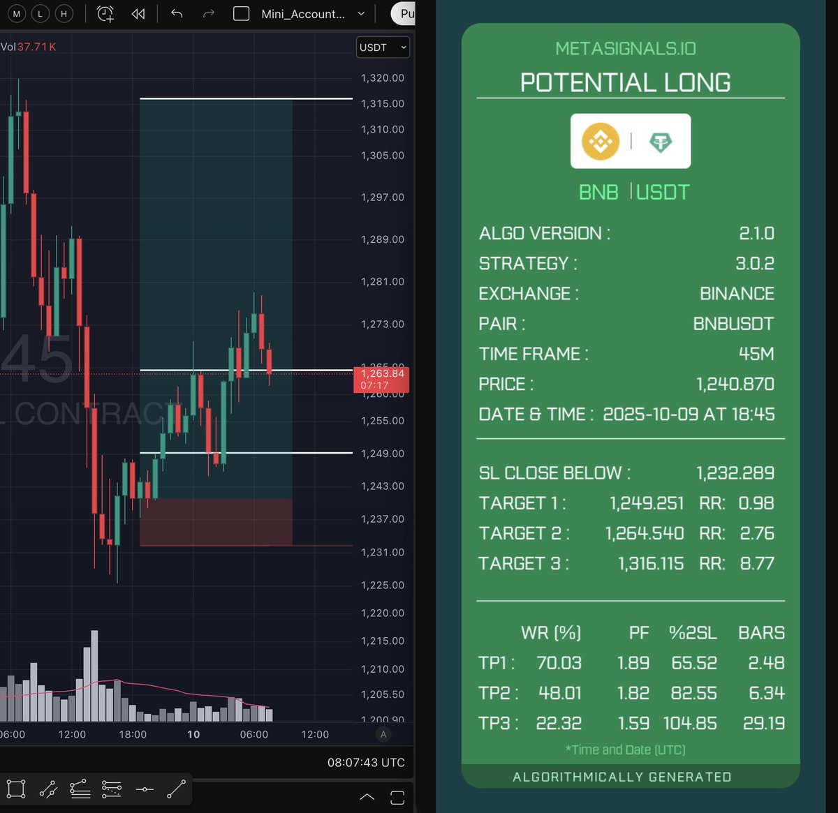Click the 1,320.00 price axis label

[382, 77]
